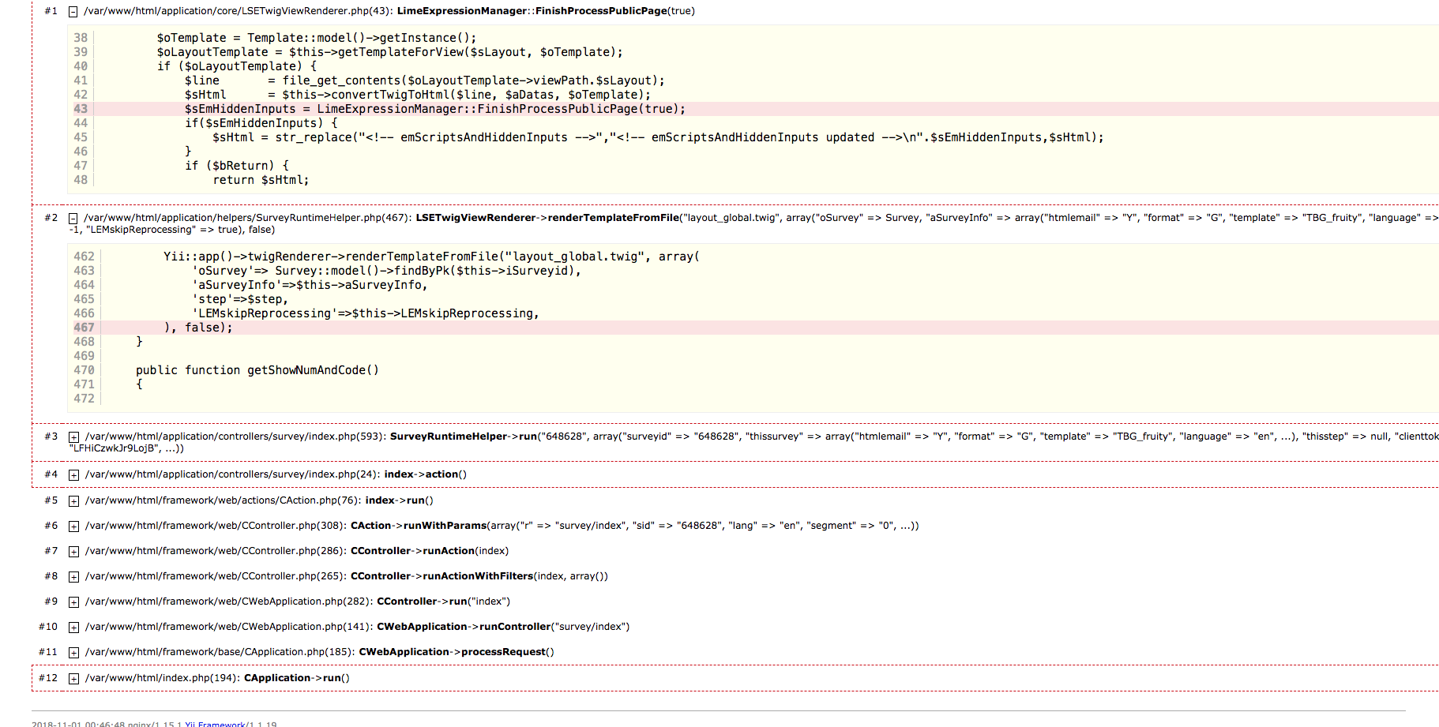Click highlighted code line 467 '), false);'
Screen dimensions: 1439x727
755,328
